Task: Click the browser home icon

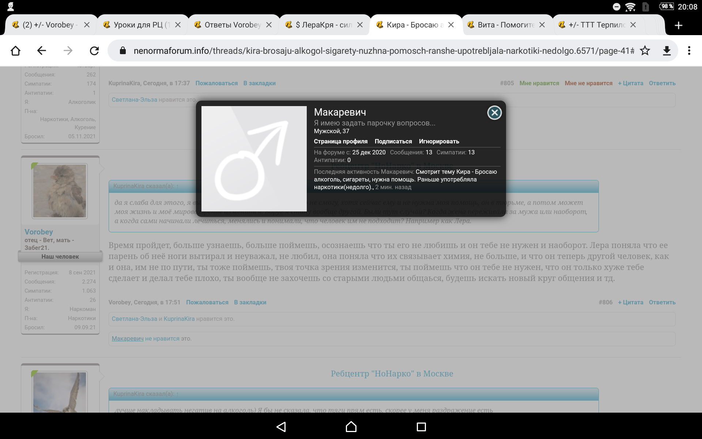Action: tap(16, 51)
